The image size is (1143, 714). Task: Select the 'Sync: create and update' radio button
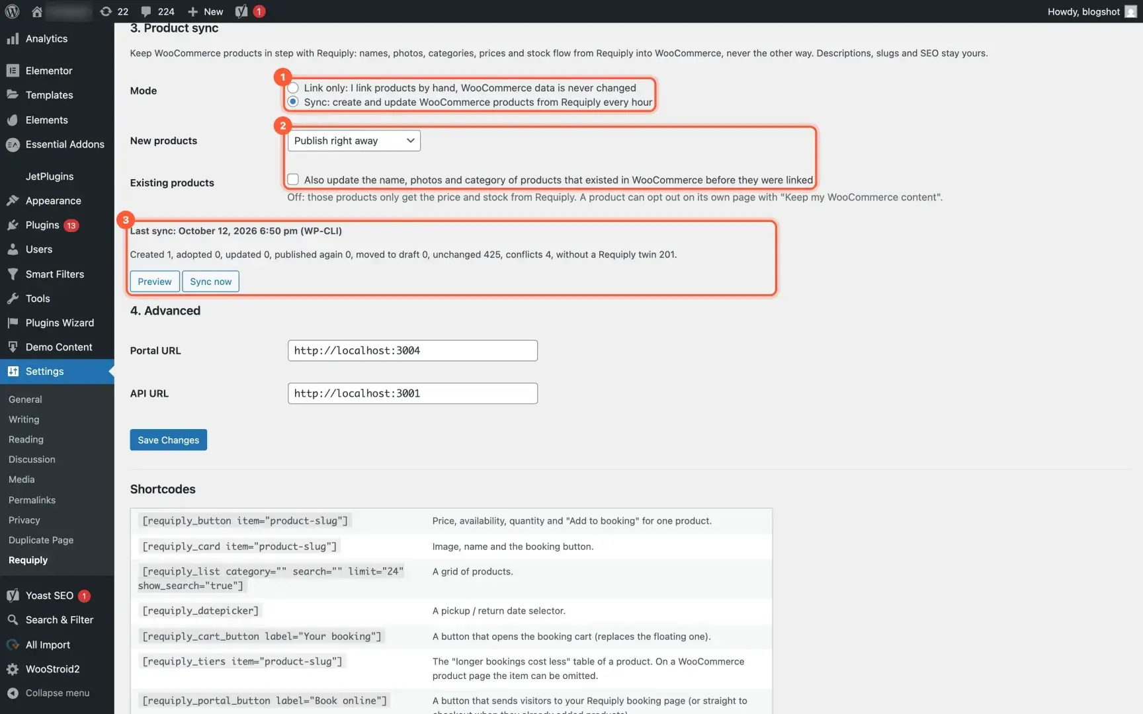point(293,102)
